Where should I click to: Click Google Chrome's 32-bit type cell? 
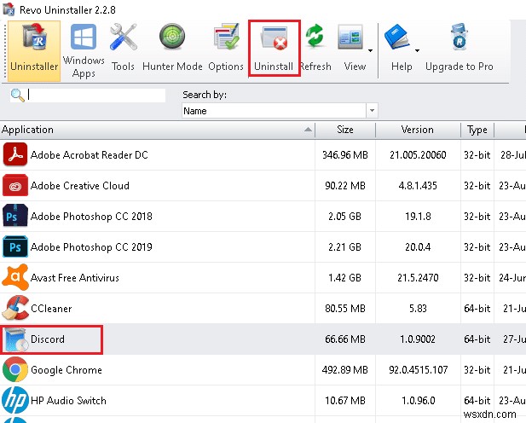point(477,369)
